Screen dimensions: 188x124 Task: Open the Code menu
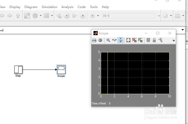coord(82,7)
